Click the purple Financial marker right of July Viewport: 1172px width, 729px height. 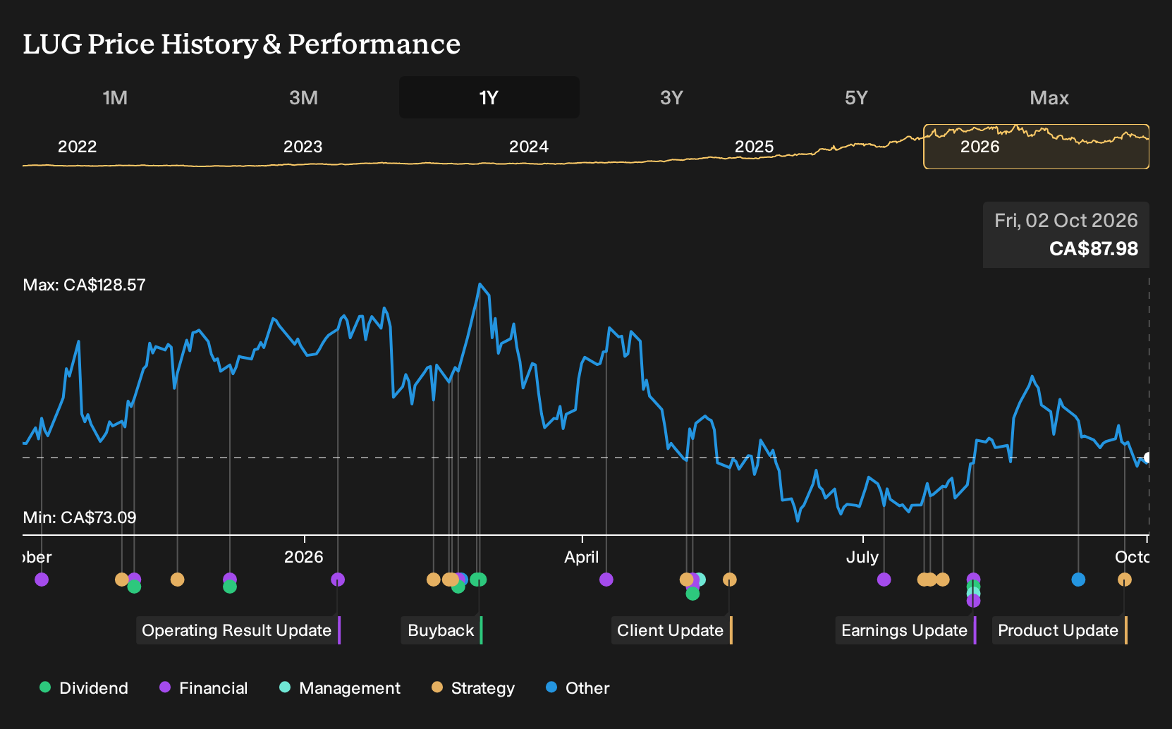pyautogui.click(x=884, y=580)
